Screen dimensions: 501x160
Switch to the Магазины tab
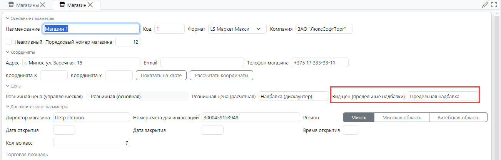point(26,5)
